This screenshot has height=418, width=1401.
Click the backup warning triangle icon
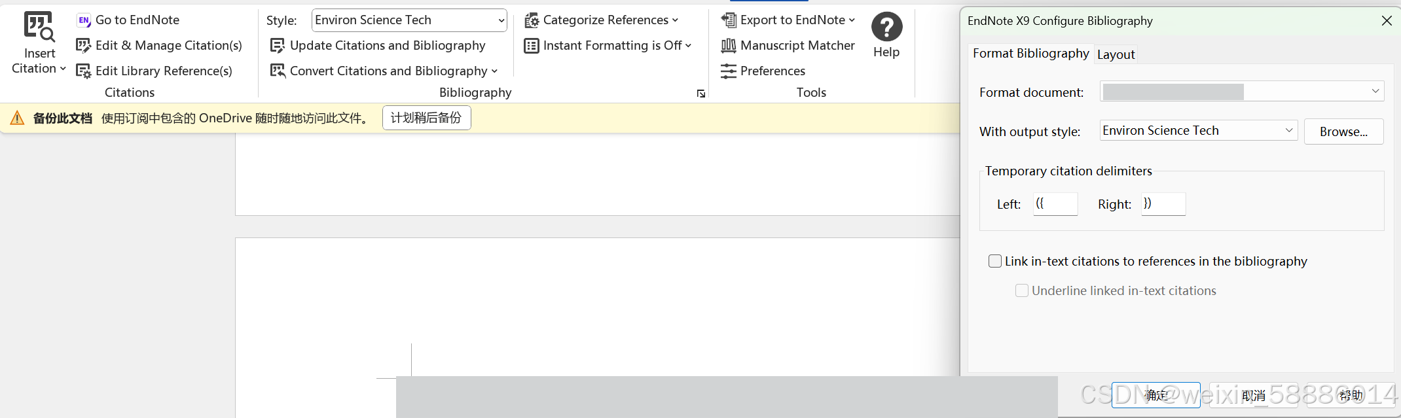18,118
